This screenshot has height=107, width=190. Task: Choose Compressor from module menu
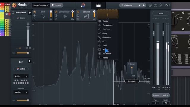tap(107, 25)
